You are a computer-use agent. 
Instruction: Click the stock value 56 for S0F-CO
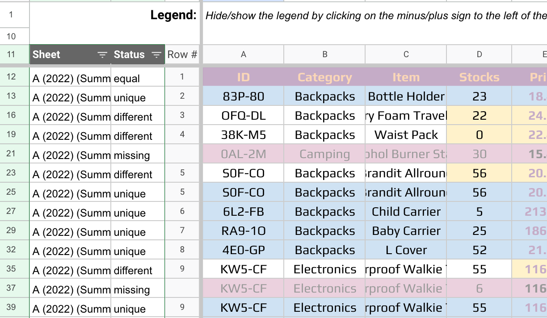point(479,173)
